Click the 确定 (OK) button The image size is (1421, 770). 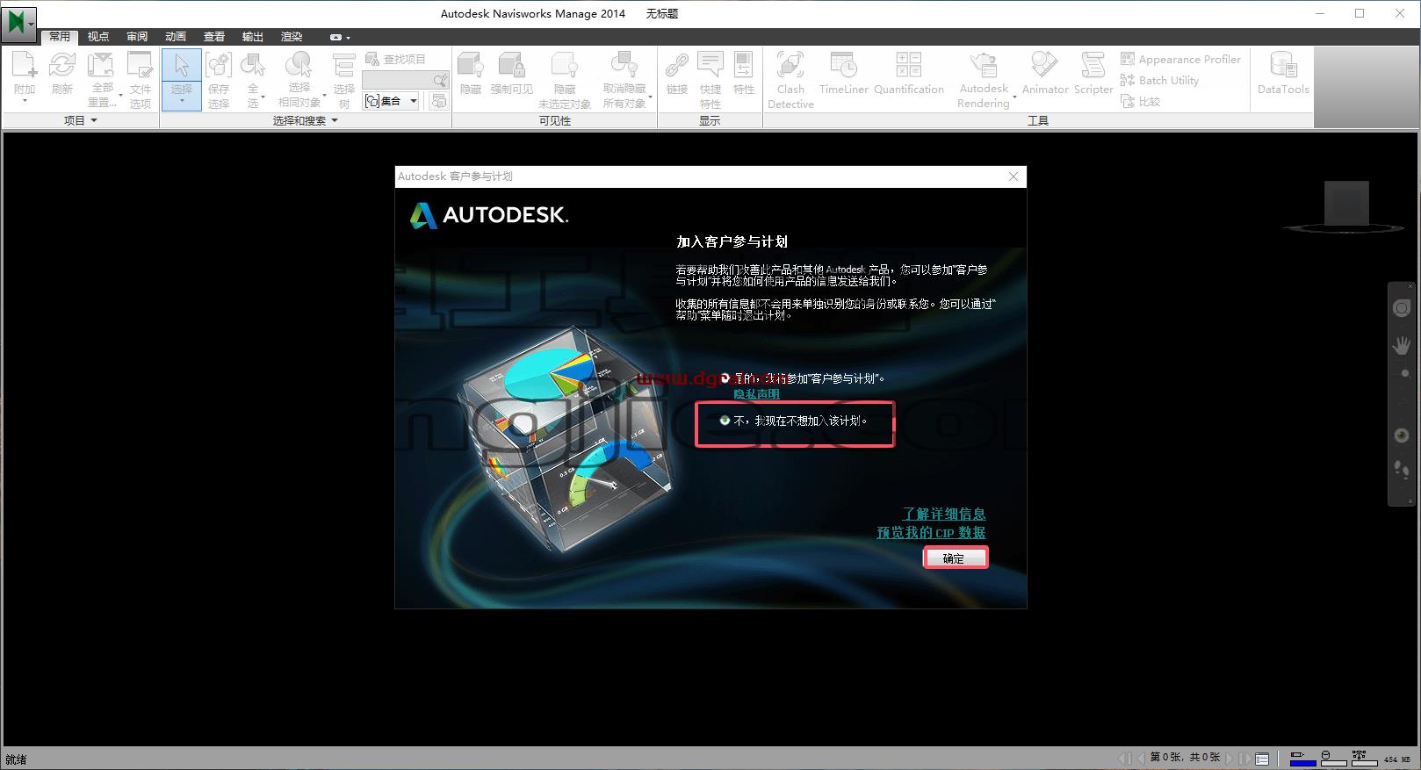point(955,558)
